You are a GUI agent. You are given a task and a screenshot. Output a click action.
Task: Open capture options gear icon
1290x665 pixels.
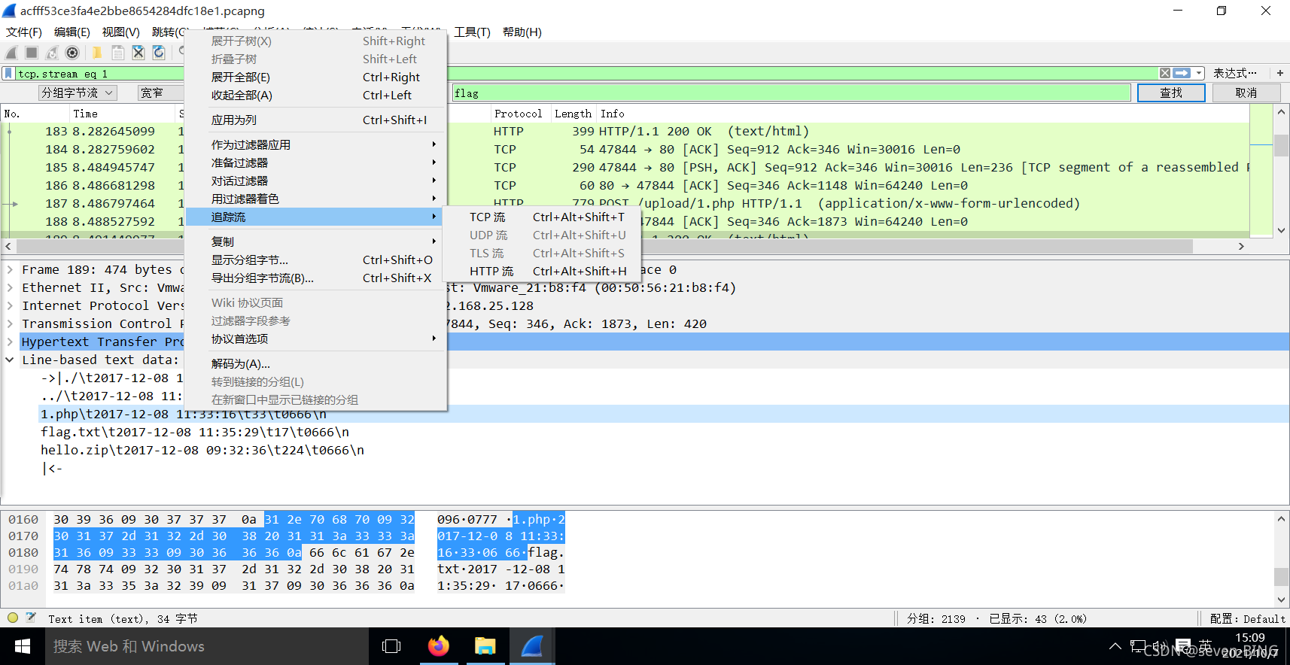coord(72,53)
